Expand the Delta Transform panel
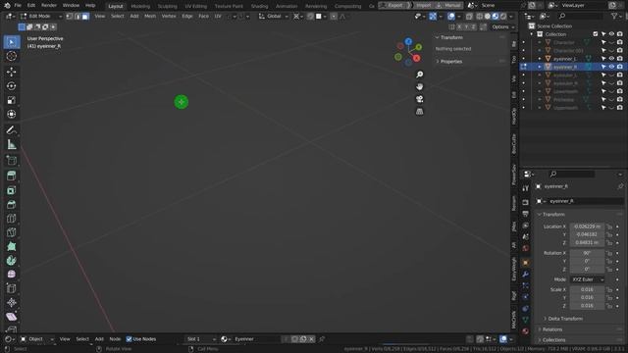 565,319
